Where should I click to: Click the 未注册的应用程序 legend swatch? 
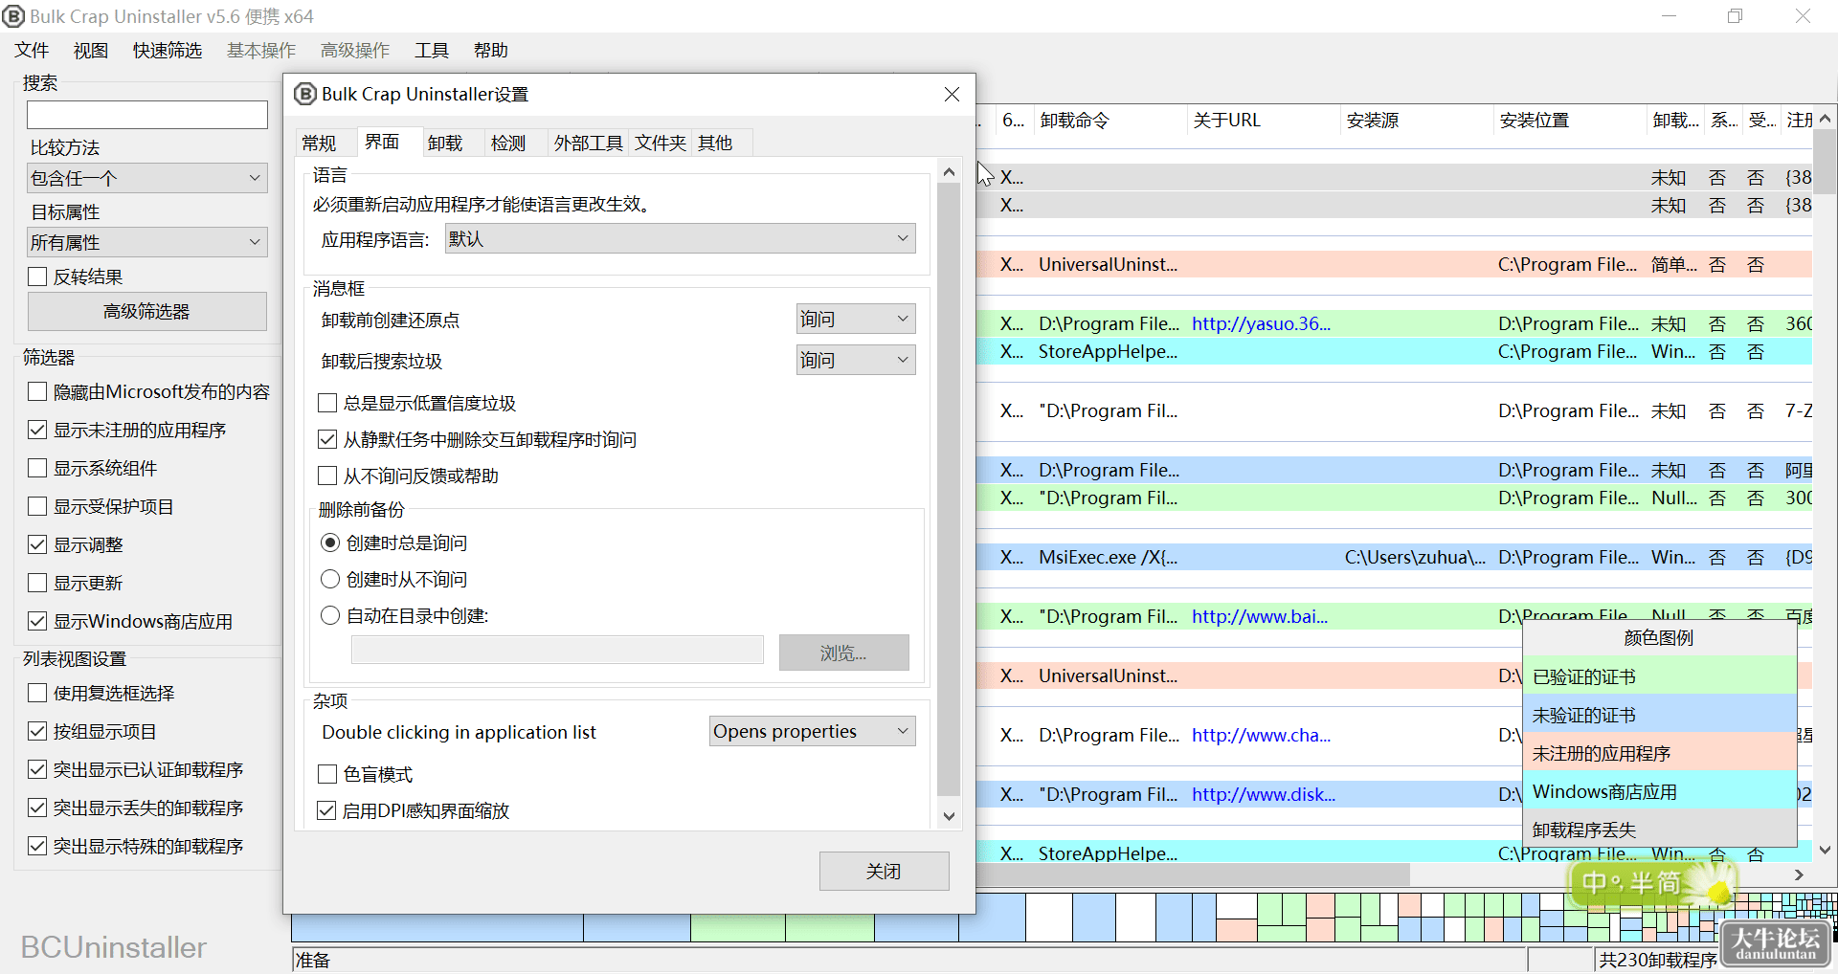(x=1659, y=753)
